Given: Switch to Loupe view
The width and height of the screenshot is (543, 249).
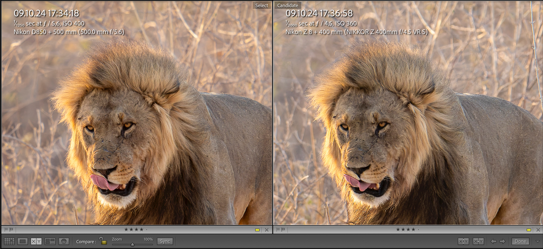Looking at the screenshot, I should [x=23, y=241].
